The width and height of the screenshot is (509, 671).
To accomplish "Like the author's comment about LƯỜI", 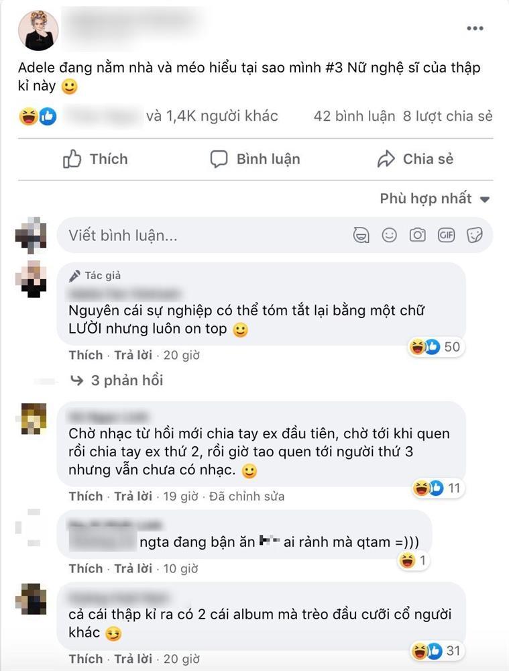I will tap(86, 355).
